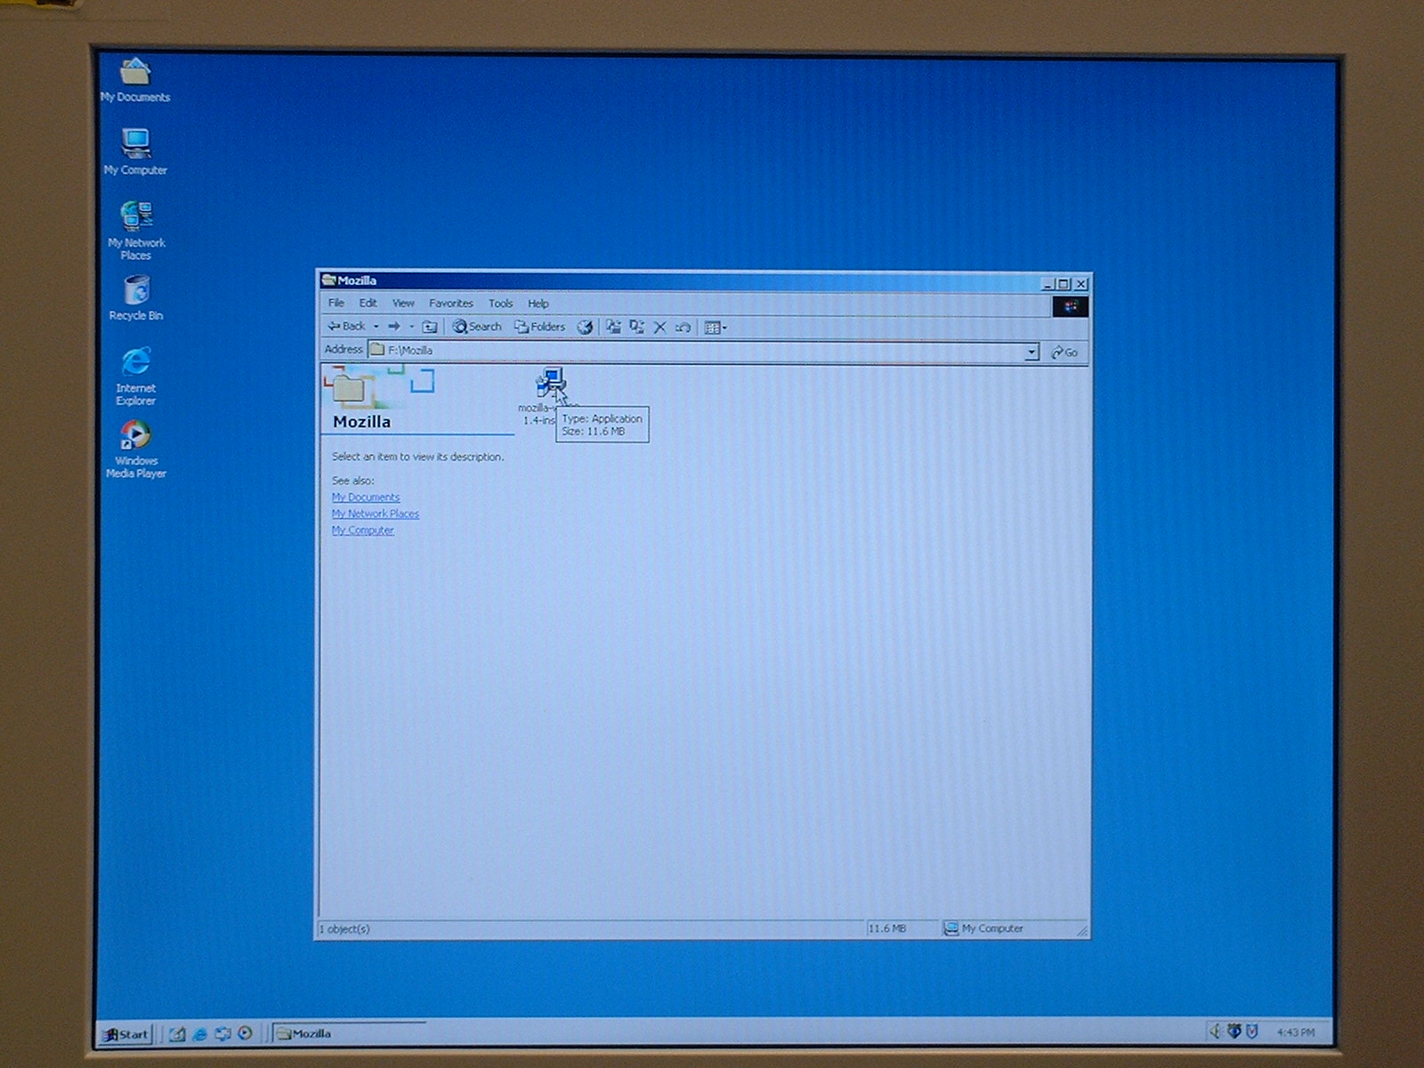
Task: Toggle the Search pane button
Action: (x=477, y=327)
